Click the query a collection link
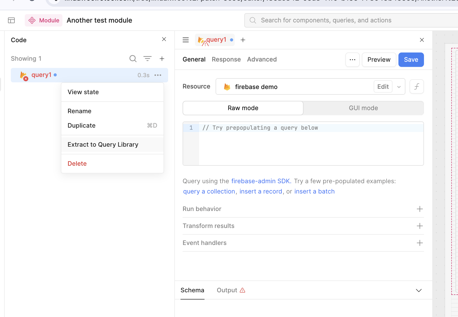The width and height of the screenshot is (458, 317). (209, 191)
